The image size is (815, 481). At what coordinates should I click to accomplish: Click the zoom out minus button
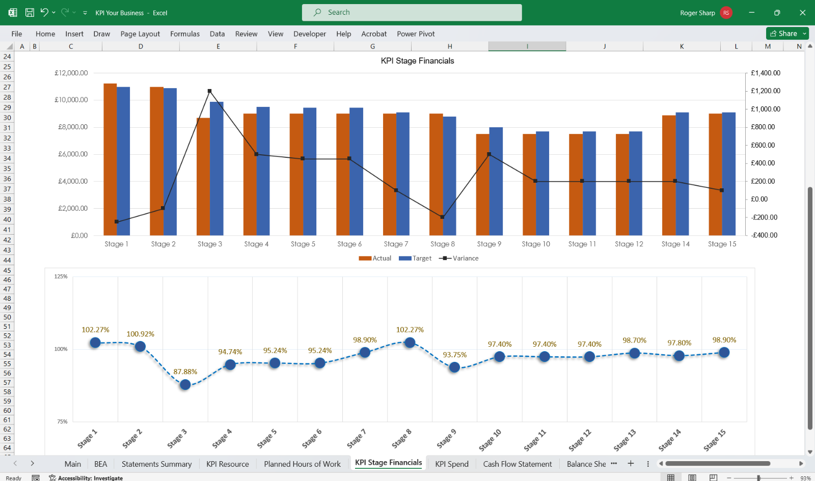(x=729, y=478)
